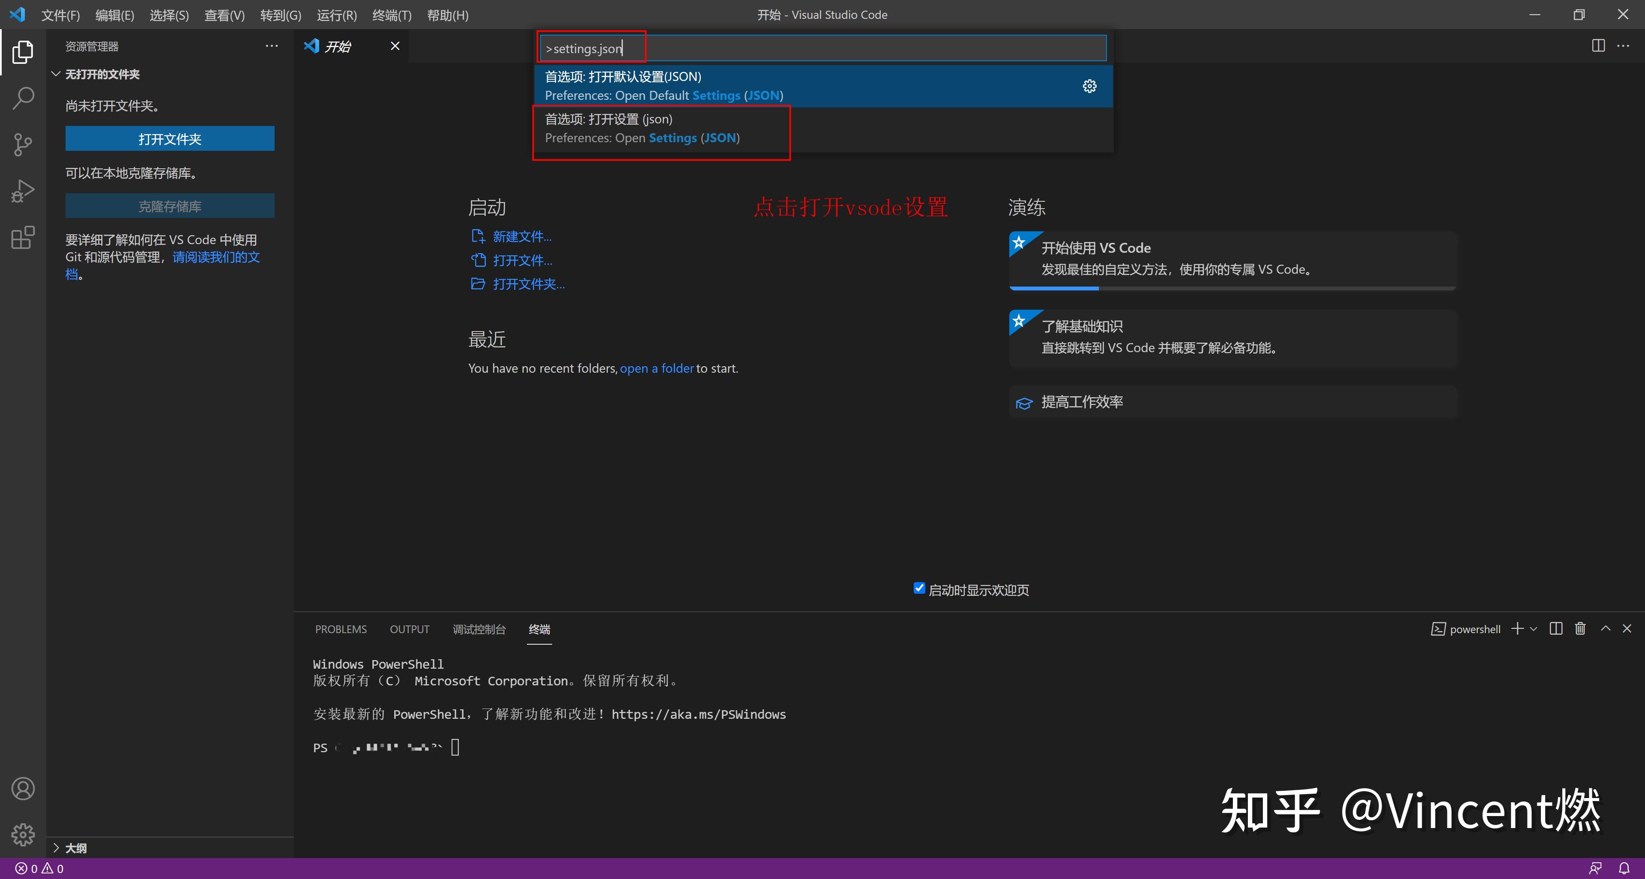
Task: Open the 转到(G) menu
Action: click(x=280, y=15)
